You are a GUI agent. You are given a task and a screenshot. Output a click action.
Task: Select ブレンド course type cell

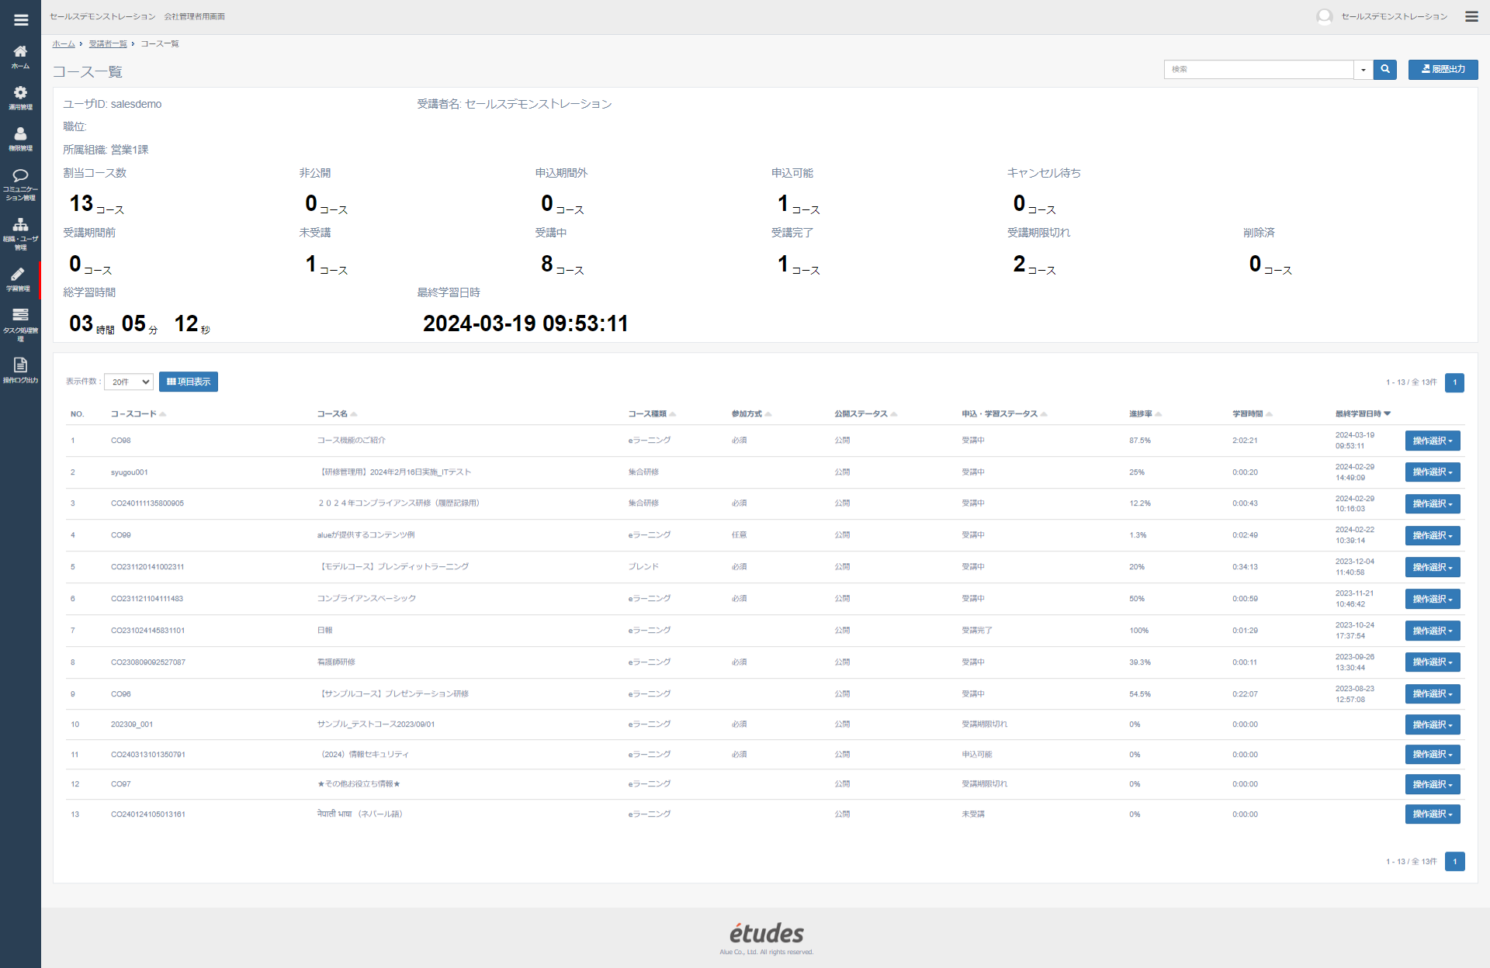643,567
